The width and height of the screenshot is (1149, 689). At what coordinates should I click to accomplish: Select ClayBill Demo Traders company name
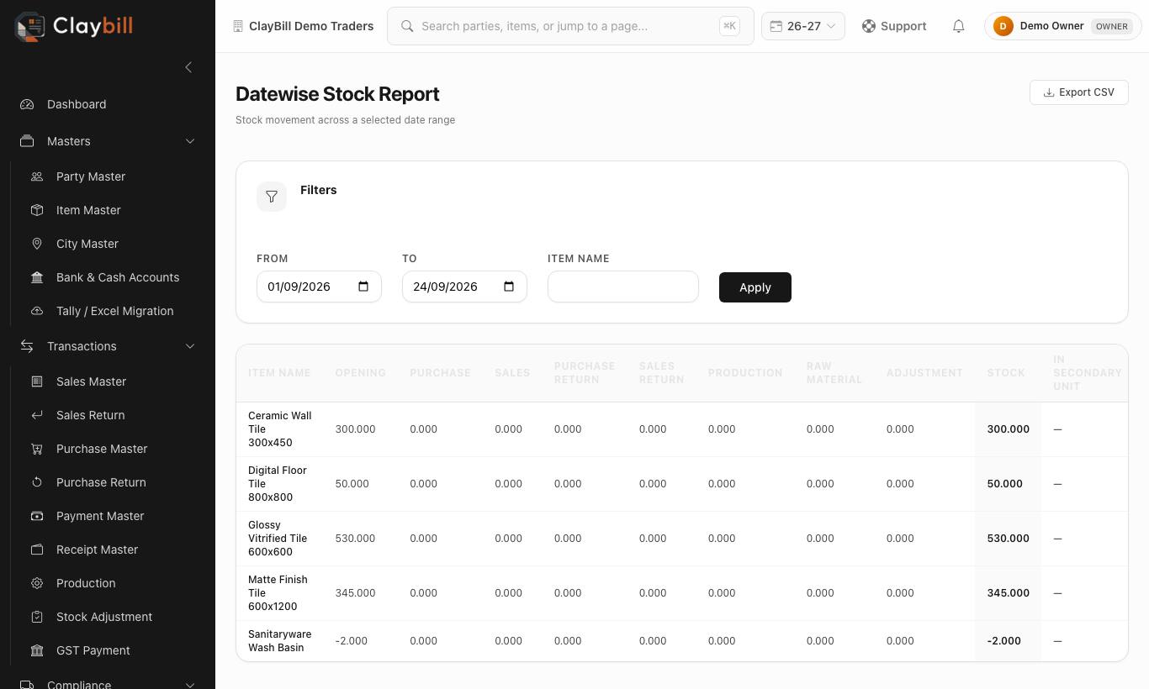(311, 26)
